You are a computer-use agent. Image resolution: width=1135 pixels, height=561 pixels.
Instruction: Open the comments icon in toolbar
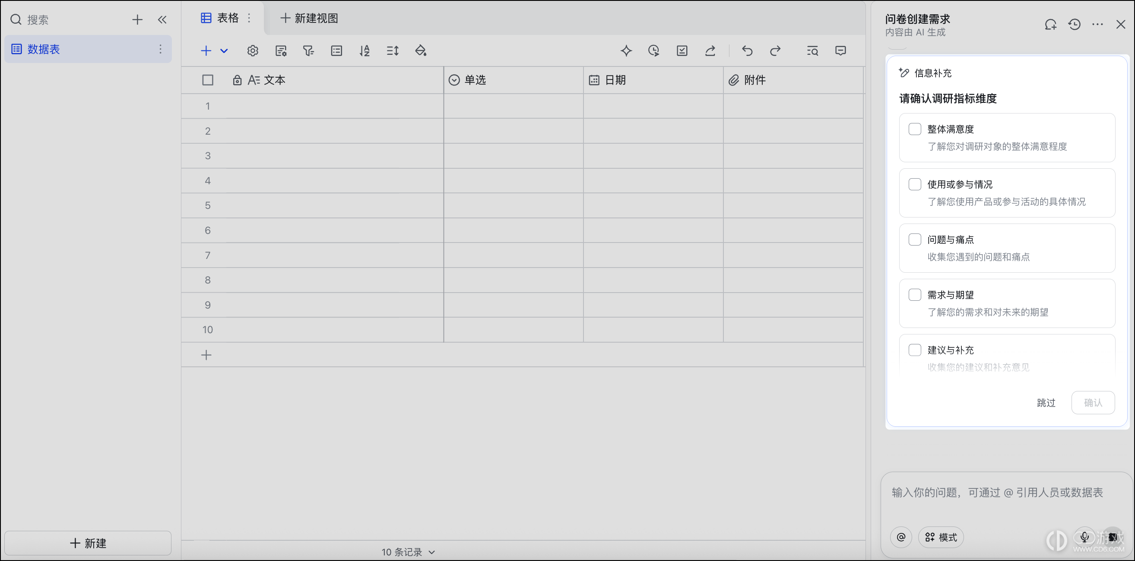841,50
